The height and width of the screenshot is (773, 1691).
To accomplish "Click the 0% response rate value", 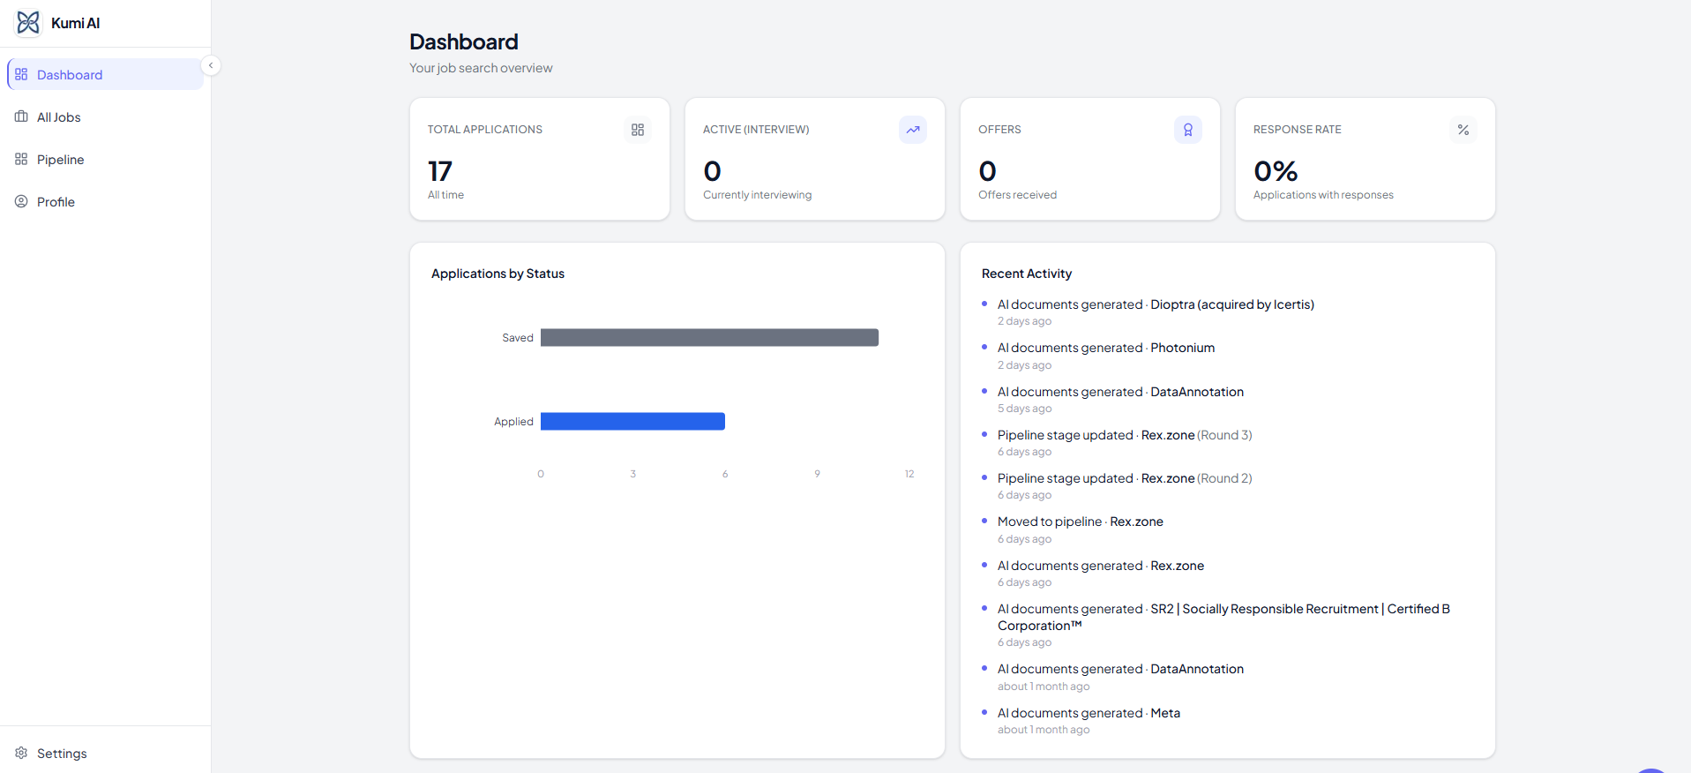I will (1276, 170).
